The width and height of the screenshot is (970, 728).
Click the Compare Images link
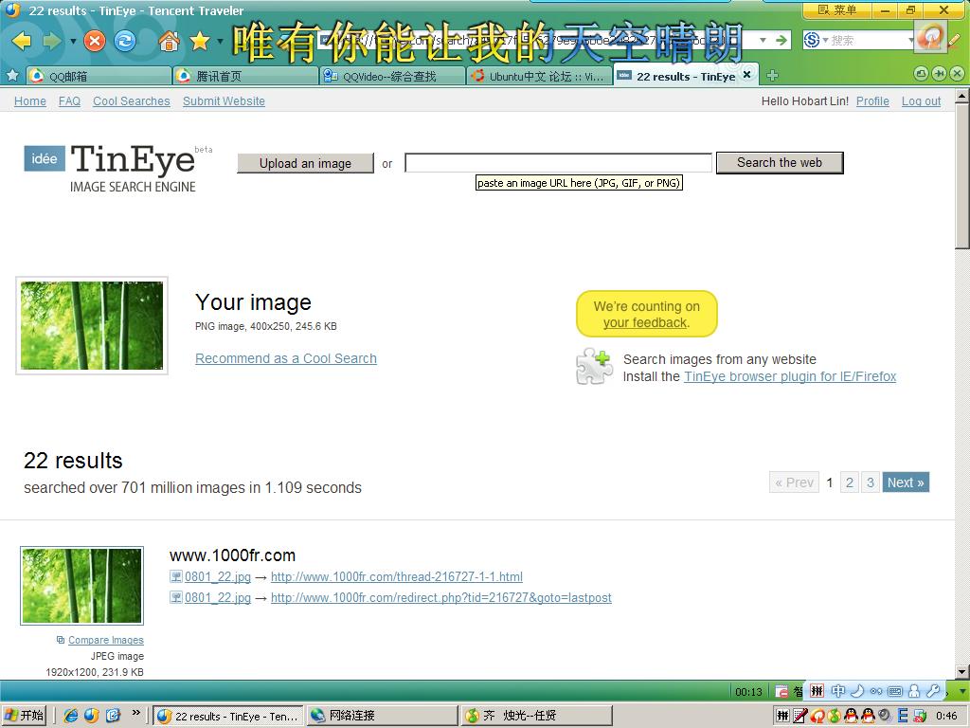click(106, 640)
